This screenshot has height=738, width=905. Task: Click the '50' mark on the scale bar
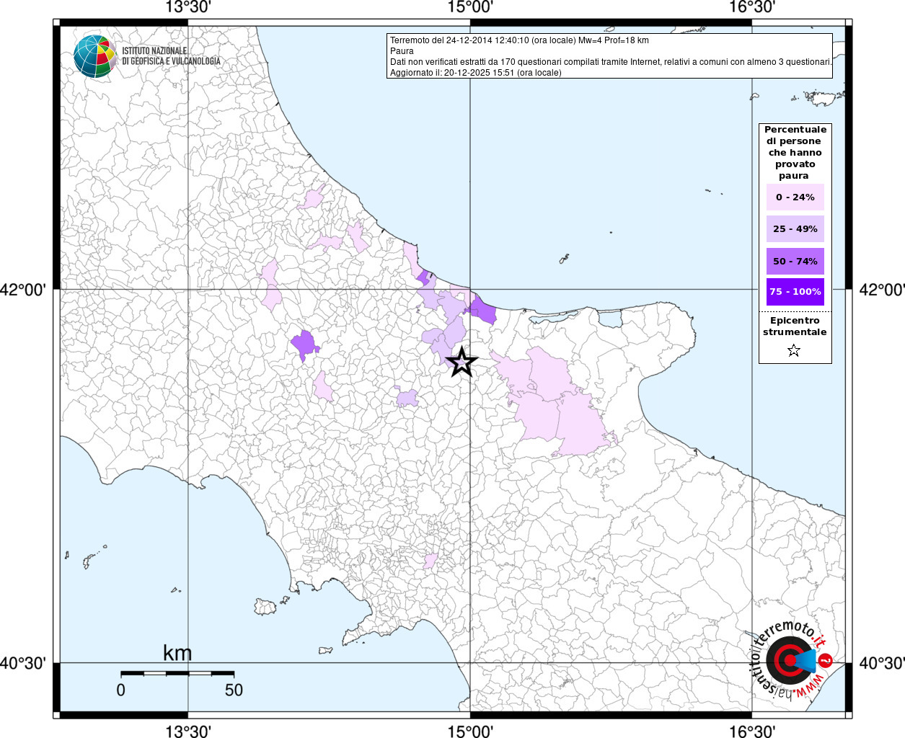pos(234,690)
